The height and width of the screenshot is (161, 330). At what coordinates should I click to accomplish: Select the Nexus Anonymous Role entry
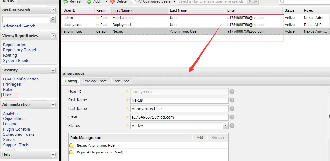click(148, 145)
